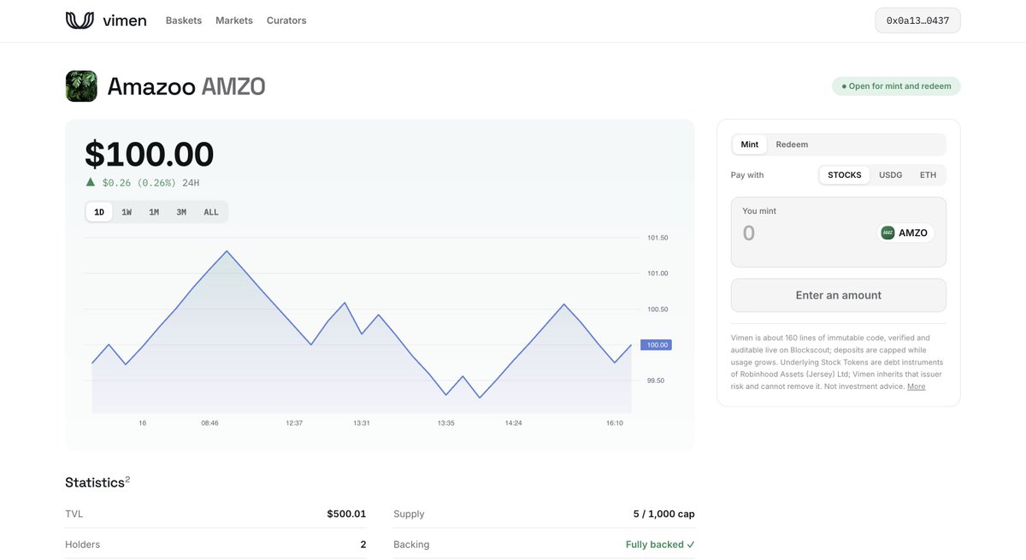Select the 1W chart range

pyautogui.click(x=127, y=212)
